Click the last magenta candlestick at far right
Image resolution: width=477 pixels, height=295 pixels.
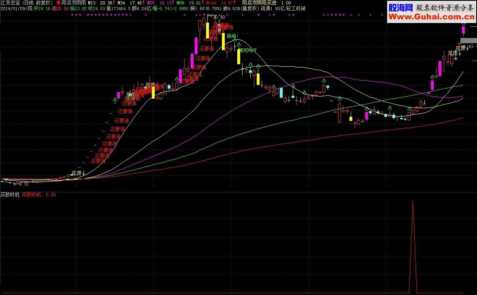pos(463,30)
